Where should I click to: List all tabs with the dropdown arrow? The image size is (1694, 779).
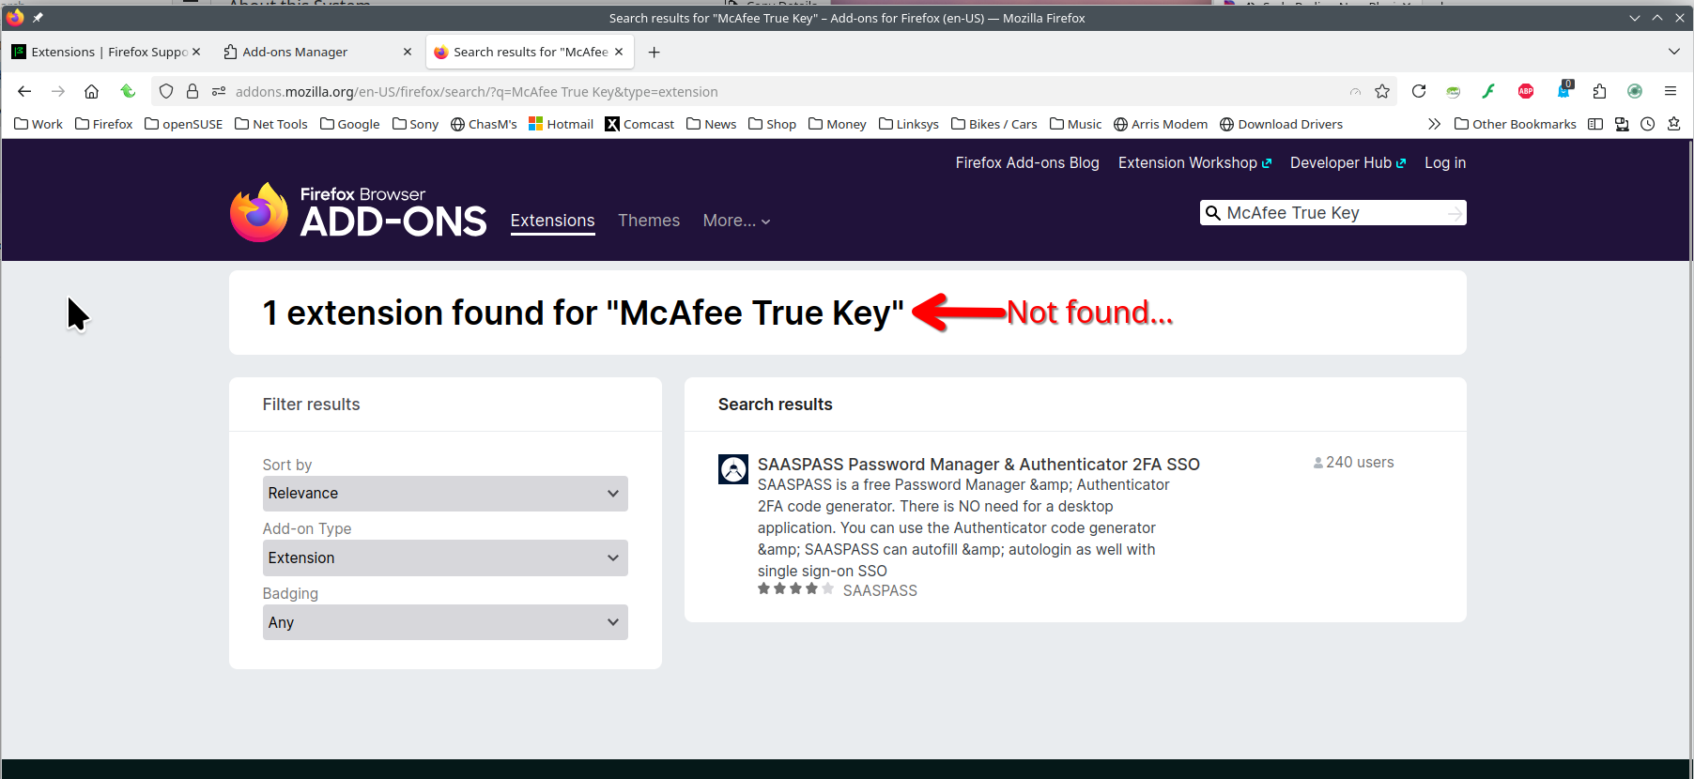(1674, 52)
